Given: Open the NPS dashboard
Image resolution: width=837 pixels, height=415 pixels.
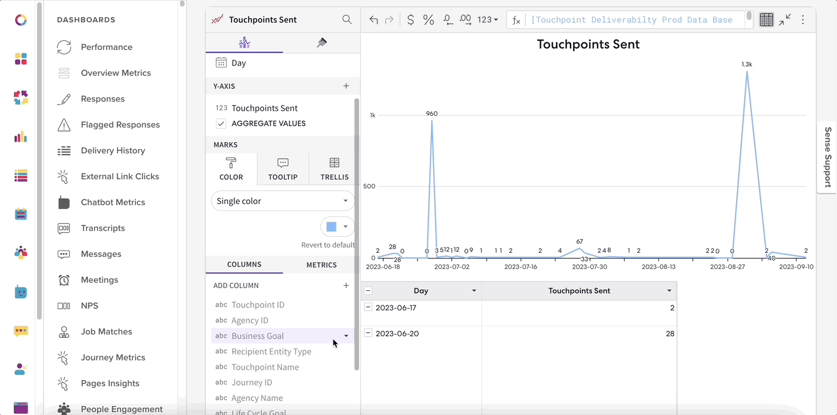Looking at the screenshot, I should 89,306.
